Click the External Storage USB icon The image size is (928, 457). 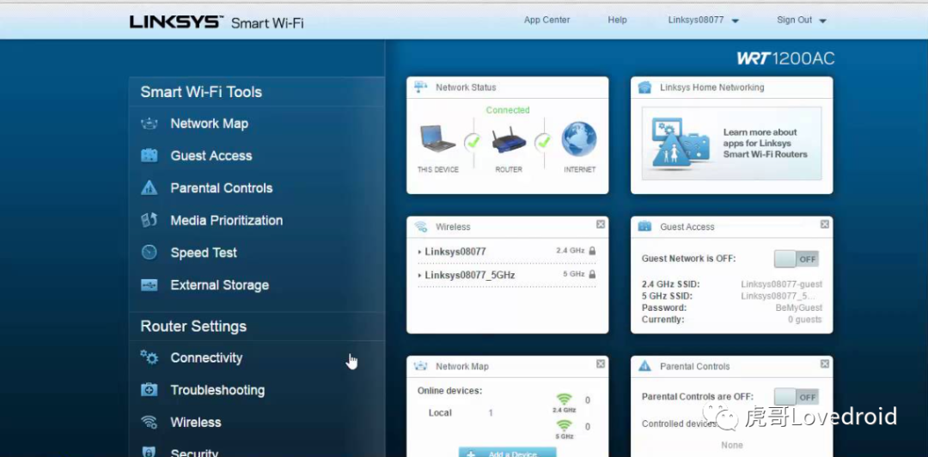[x=149, y=284]
